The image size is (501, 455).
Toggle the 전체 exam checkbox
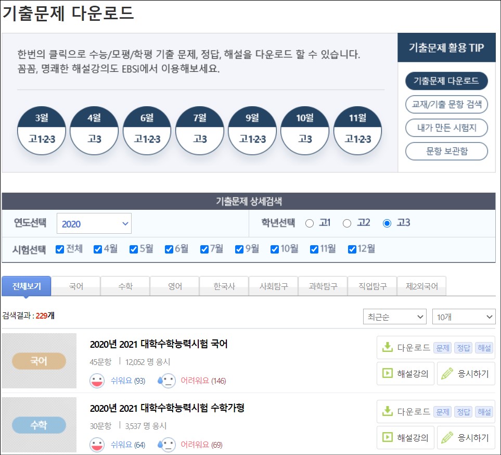point(60,249)
